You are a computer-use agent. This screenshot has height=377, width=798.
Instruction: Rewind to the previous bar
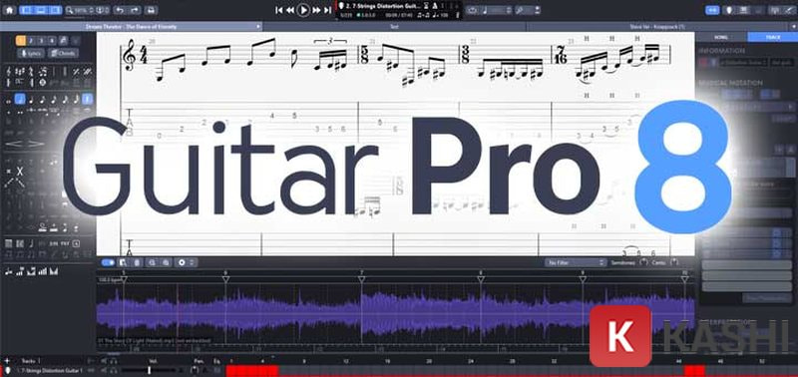coord(289,10)
